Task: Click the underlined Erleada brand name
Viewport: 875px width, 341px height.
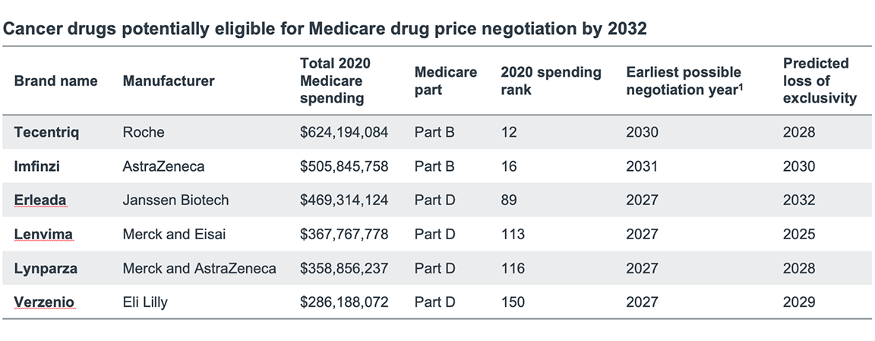Action: click(40, 200)
